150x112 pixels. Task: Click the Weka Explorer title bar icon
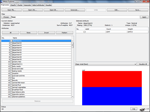(x=1, y=1)
